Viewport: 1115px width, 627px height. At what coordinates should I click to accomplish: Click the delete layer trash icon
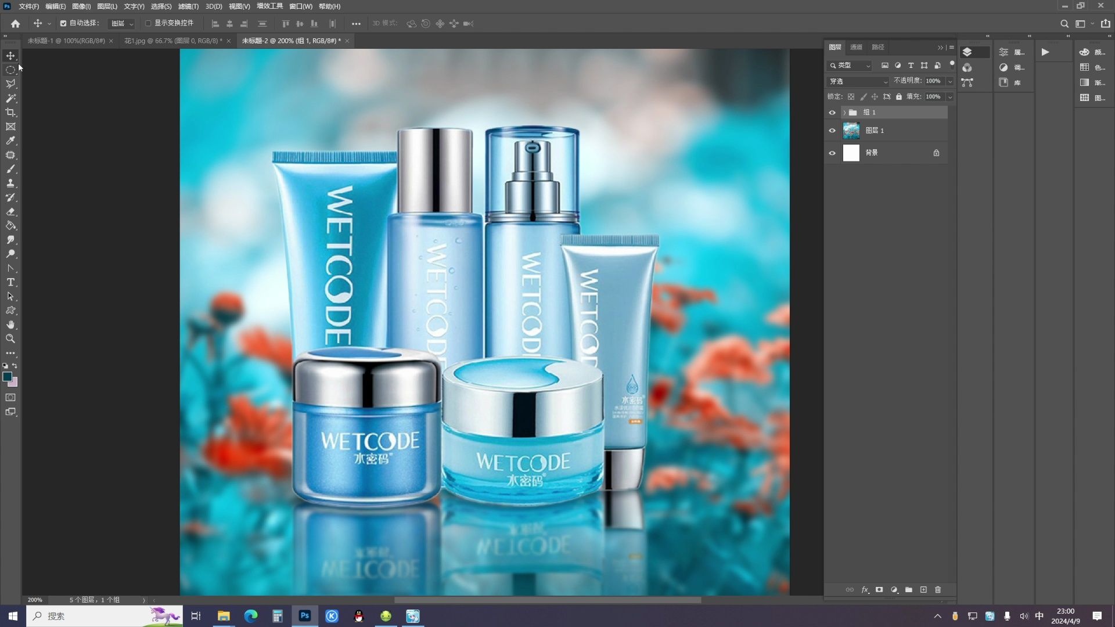(938, 590)
